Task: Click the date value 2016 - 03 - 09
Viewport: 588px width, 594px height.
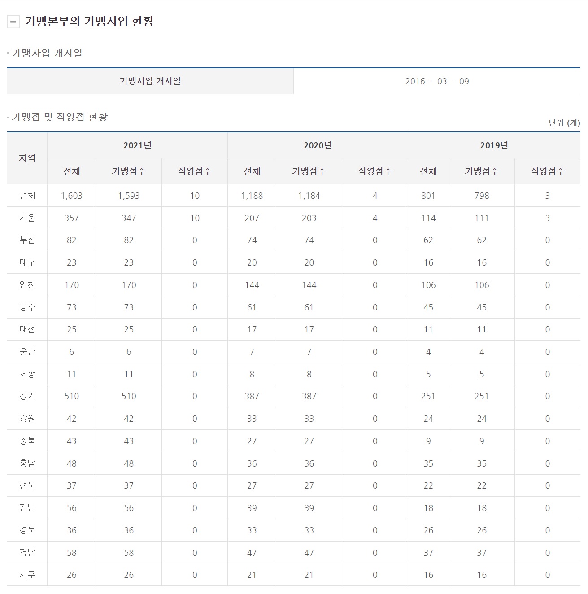Action: pos(437,81)
